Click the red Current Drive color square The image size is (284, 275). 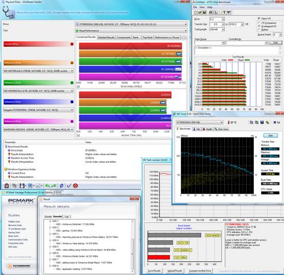coord(72,44)
